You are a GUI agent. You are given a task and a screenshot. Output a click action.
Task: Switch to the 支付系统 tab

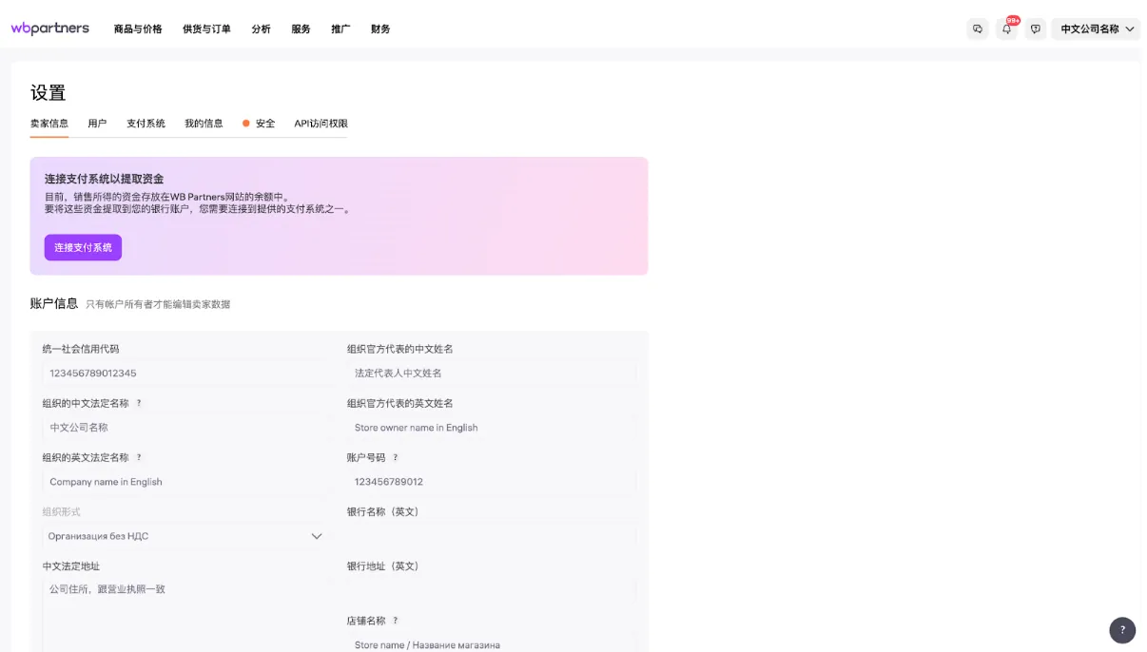point(146,124)
